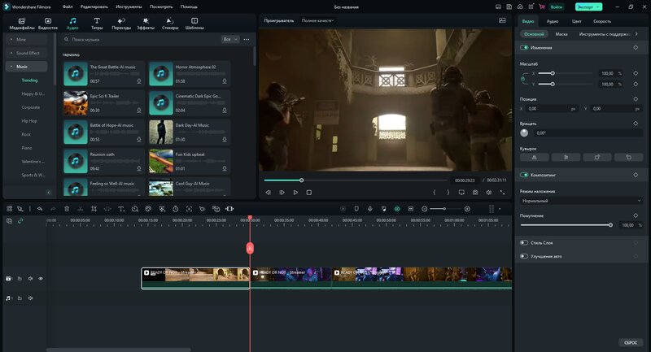This screenshot has width=651, height=352.
Task: Click the microphone voiceover icon
Action: click(x=370, y=209)
